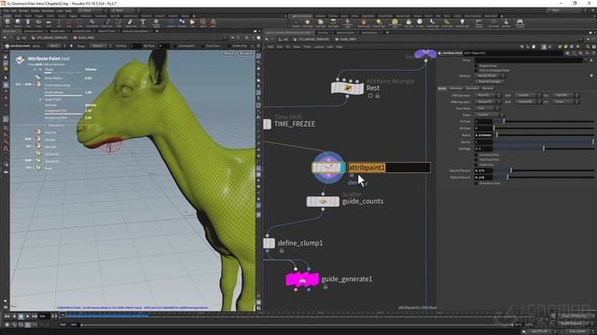The width and height of the screenshot is (597, 335).
Task: Select the Tube shelf tool
Action: pyautogui.click(x=28, y=22)
